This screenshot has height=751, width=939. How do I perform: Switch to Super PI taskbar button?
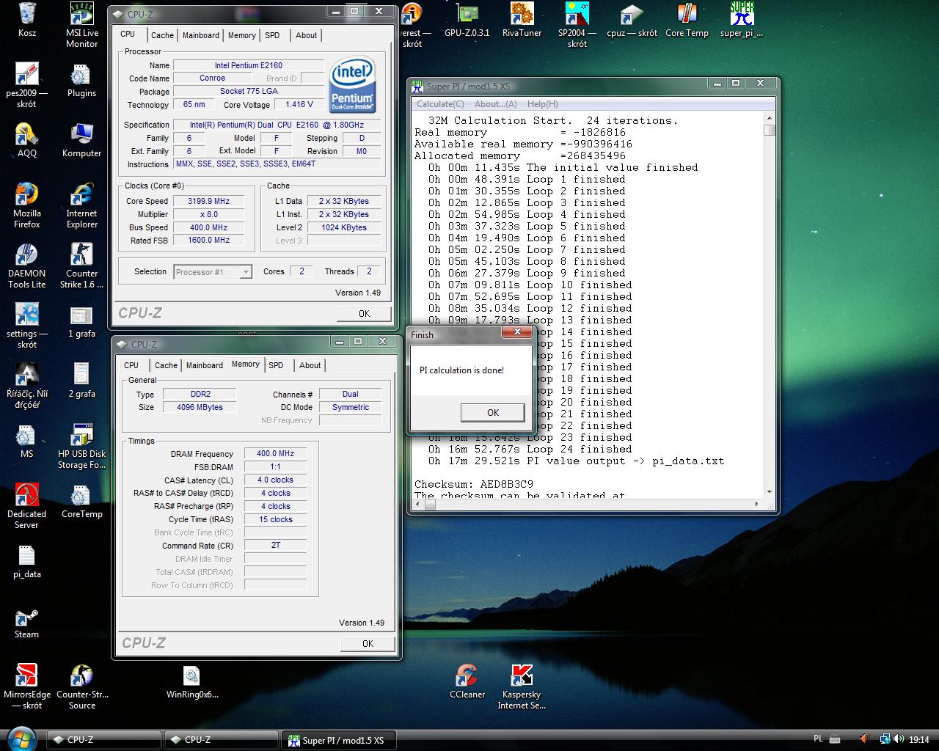[337, 740]
